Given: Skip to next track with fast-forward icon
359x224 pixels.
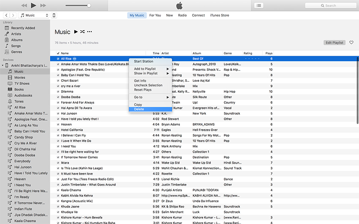Looking at the screenshot, I should (x=45, y=5).
